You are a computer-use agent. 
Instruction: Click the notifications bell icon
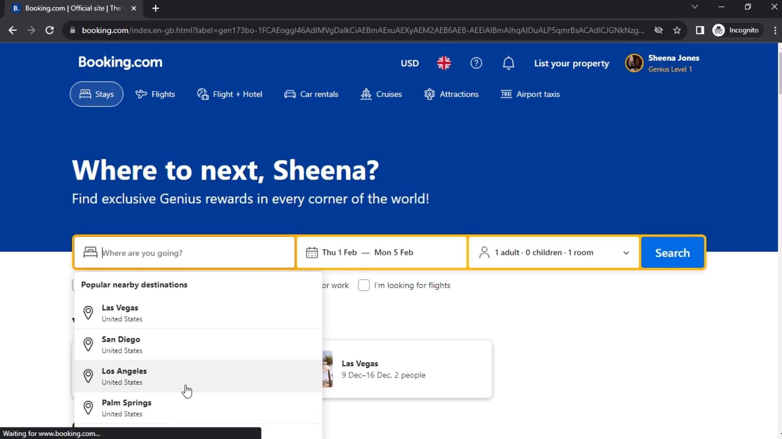(508, 63)
